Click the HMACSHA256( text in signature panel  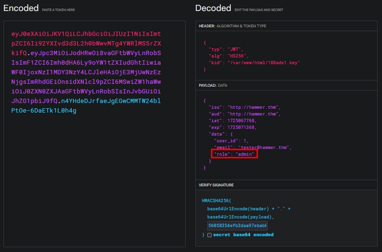pyautogui.click(x=216, y=201)
